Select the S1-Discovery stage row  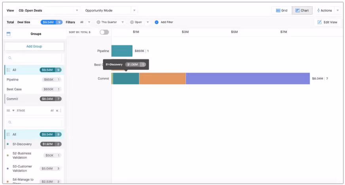point(34,144)
